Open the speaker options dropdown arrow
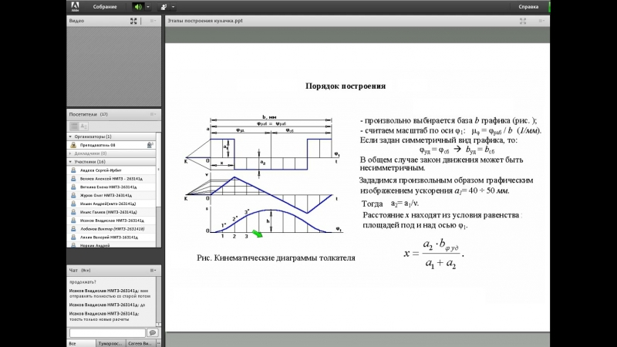The image size is (617, 347). tap(148, 7)
